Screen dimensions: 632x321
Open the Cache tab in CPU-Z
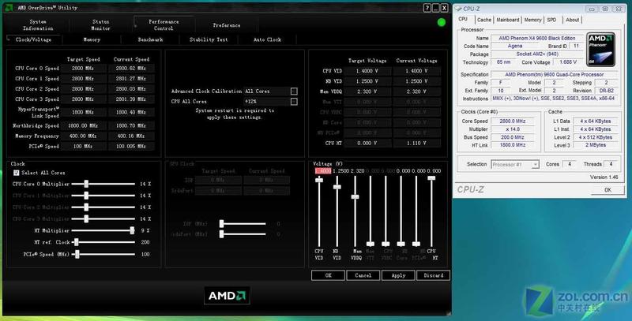pyautogui.click(x=484, y=20)
